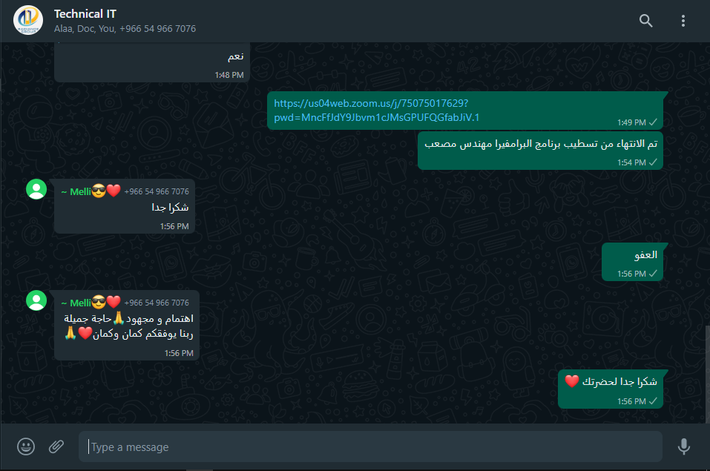This screenshot has width=710, height=471.
Task: Open search in the Technical IT chat
Action: (645, 21)
